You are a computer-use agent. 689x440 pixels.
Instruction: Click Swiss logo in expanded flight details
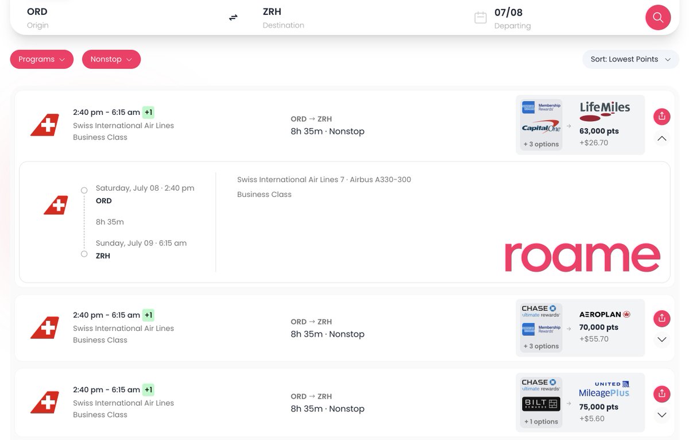point(56,205)
